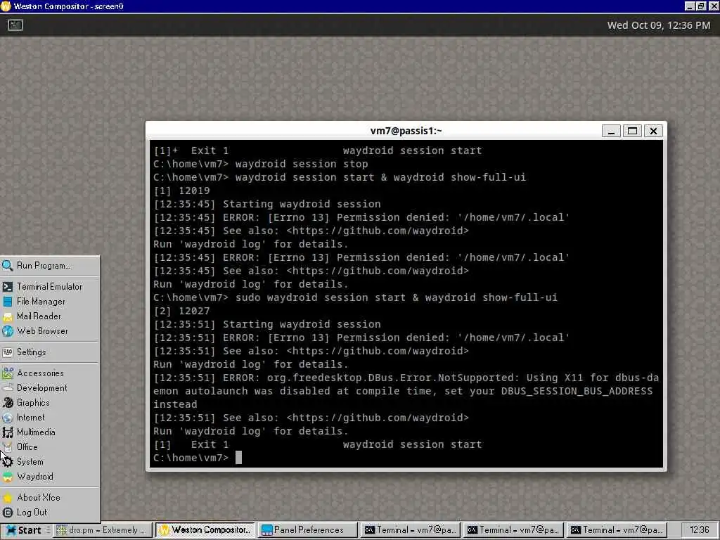Click the taskbar handle beside Start
Screen dimensions: 720x540
(x=48, y=530)
